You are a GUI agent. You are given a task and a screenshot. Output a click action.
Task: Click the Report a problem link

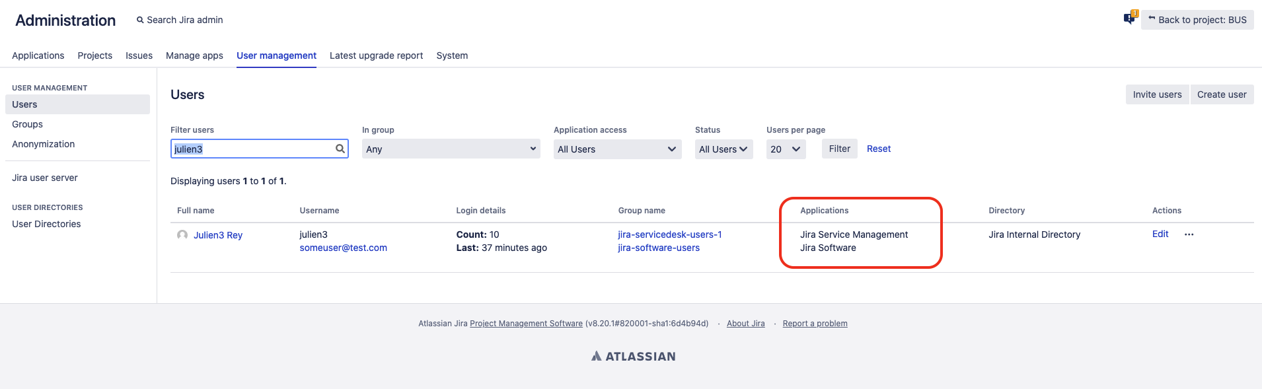pyautogui.click(x=815, y=324)
